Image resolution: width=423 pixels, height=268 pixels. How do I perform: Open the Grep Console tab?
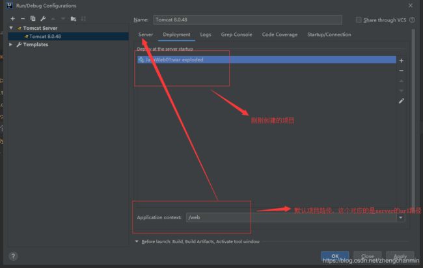(237, 35)
